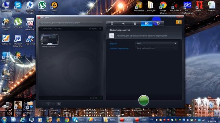Open the 'по дате' sorting dropdown
220x123 pixels.
click(95, 29)
